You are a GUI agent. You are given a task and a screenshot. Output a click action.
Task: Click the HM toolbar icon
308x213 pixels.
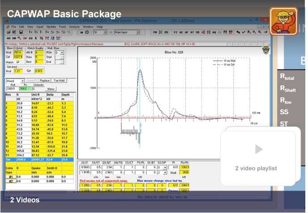click(x=14, y=38)
